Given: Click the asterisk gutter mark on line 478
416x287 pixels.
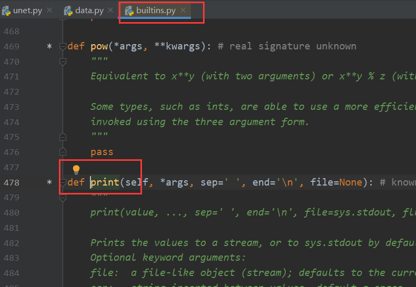Looking at the screenshot, I should tap(49, 182).
